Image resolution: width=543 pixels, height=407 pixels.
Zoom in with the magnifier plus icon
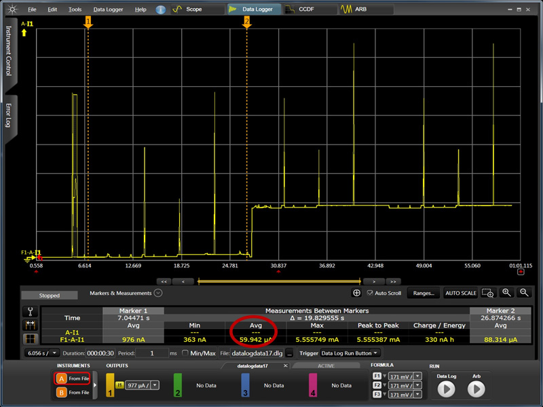(506, 293)
